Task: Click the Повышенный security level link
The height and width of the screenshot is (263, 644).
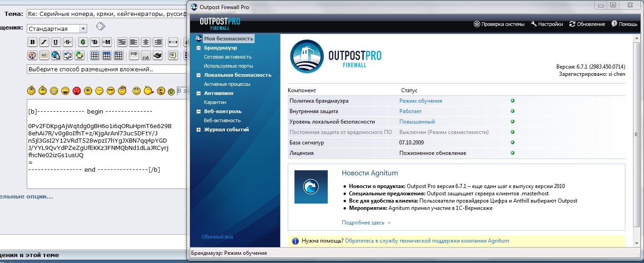Action: [417, 122]
